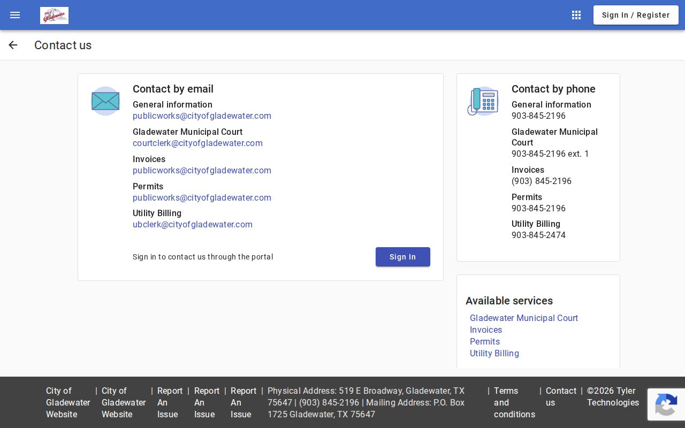
Task: Open Gladewater Municipal Court service link
Action: [524, 318]
